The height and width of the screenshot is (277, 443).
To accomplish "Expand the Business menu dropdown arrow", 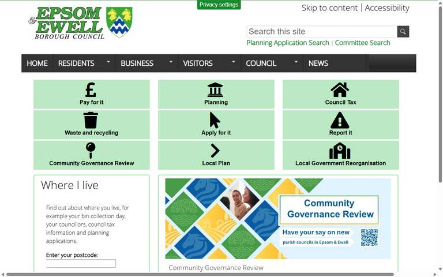I will point(171,62).
